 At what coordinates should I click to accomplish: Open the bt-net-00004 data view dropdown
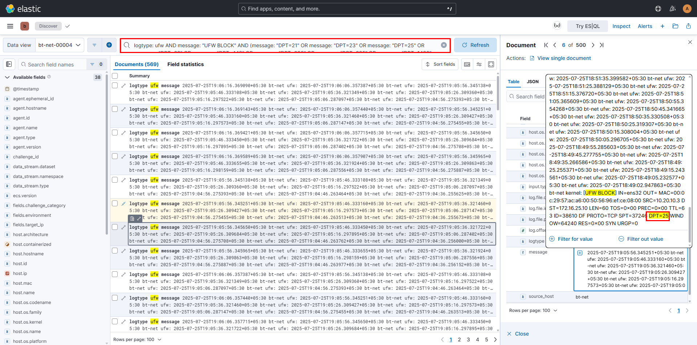pos(60,45)
